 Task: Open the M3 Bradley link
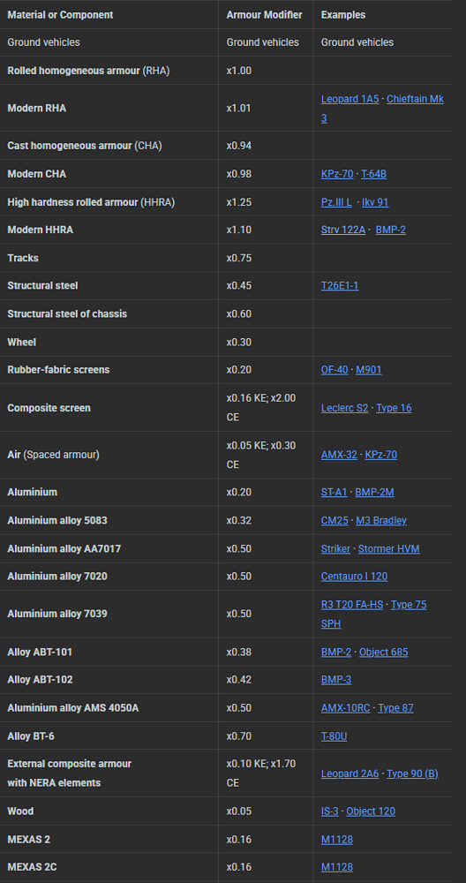[x=381, y=520]
